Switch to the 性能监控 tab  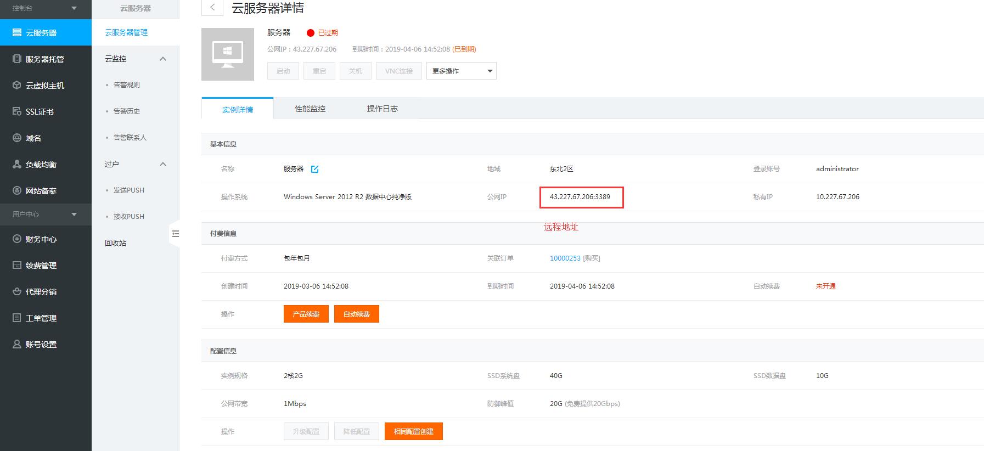click(x=310, y=109)
